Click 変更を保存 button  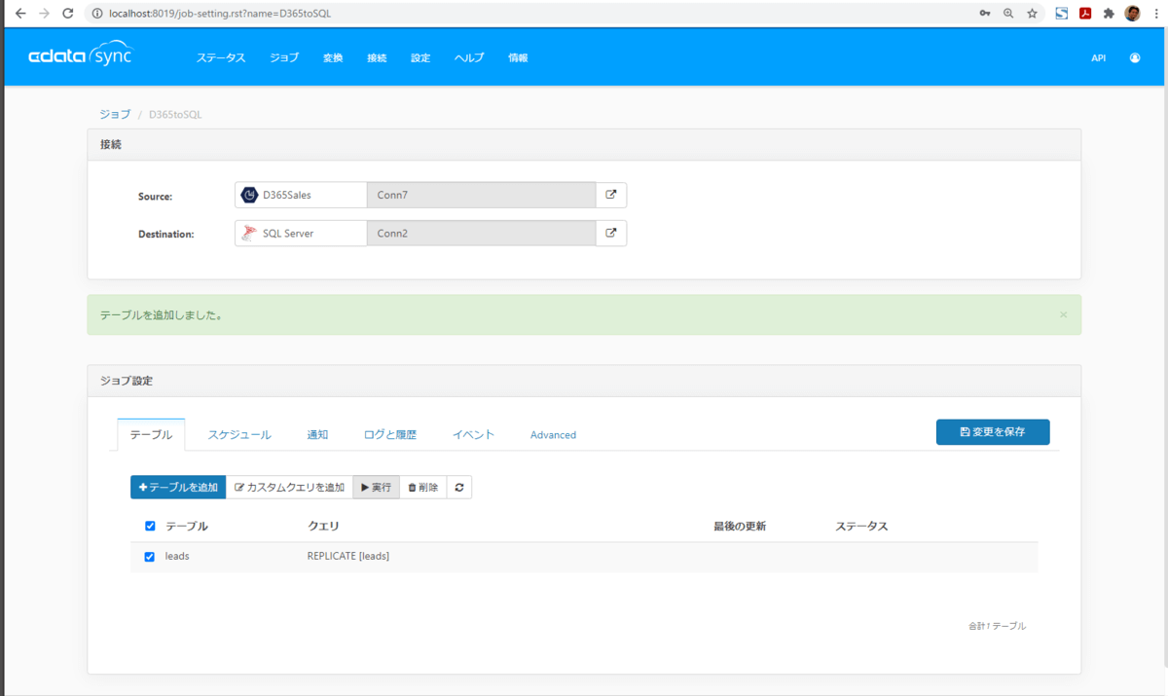point(993,431)
